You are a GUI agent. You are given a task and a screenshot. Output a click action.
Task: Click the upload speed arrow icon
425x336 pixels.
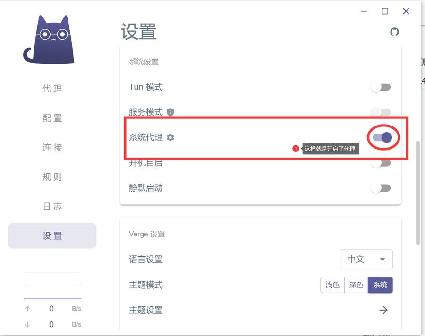(x=28, y=309)
